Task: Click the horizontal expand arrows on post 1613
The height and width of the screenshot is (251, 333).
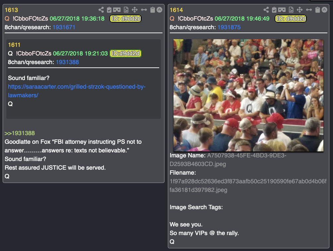Action: point(144,10)
